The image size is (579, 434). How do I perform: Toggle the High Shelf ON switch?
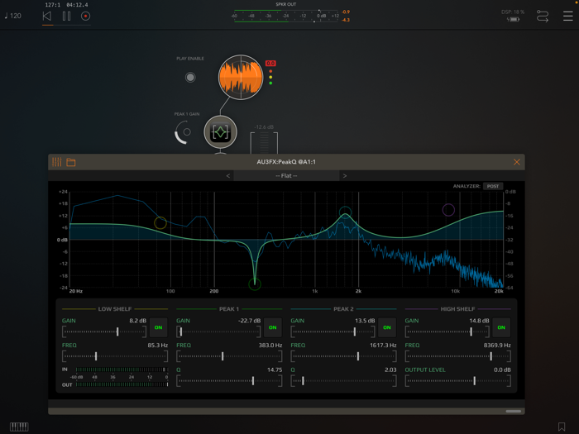pos(500,327)
